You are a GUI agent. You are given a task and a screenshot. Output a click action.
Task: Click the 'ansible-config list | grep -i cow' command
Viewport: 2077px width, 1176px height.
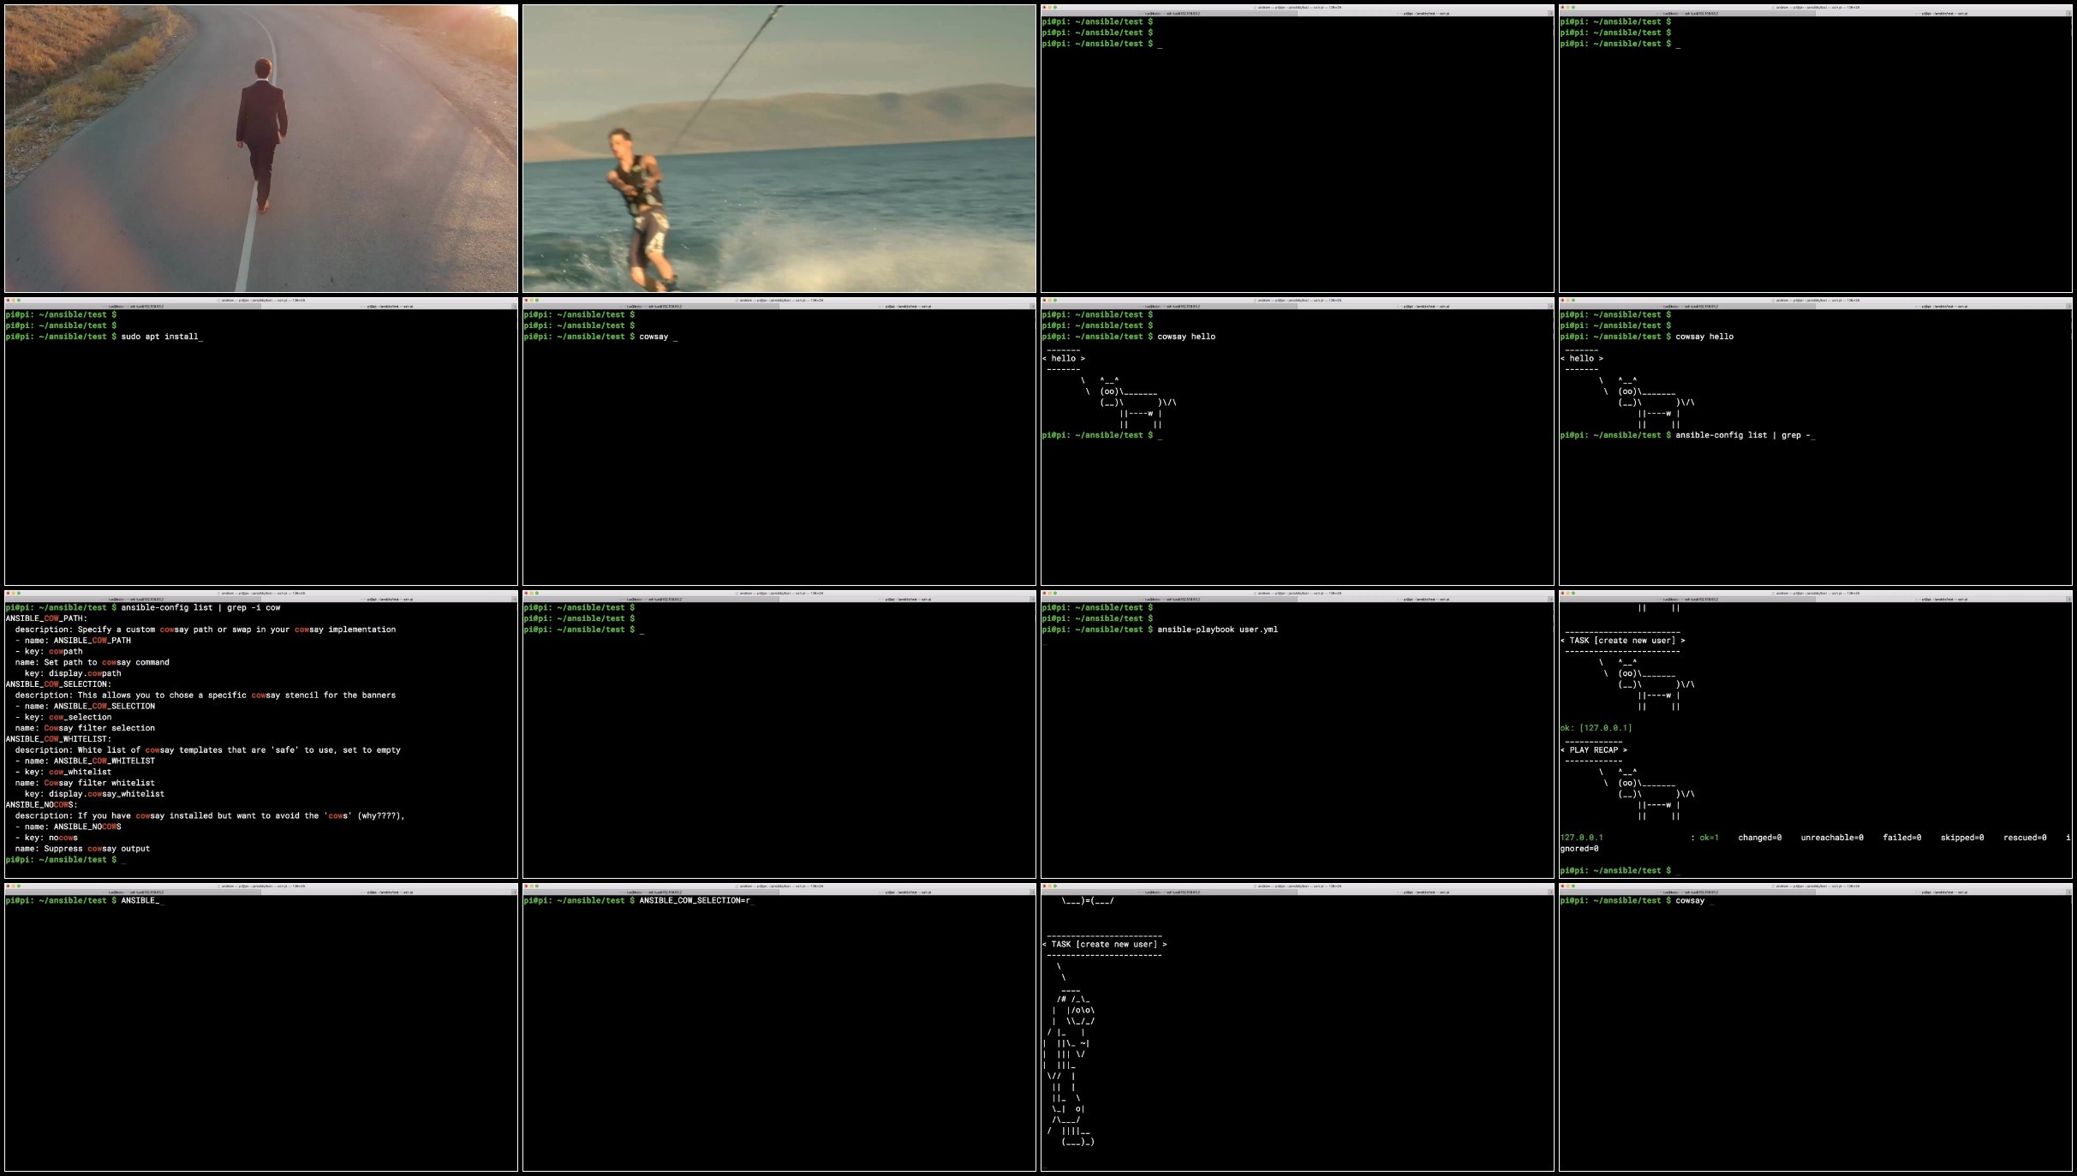click(x=200, y=607)
